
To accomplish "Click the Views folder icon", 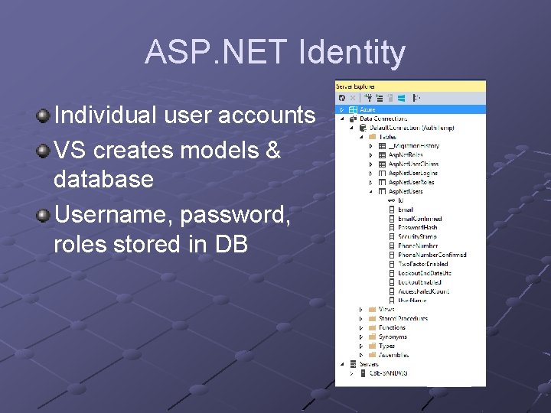I will coord(373,310).
